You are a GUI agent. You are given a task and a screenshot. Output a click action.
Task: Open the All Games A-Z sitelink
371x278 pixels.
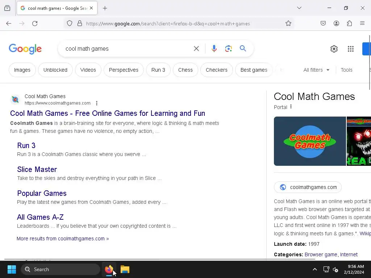(40, 217)
